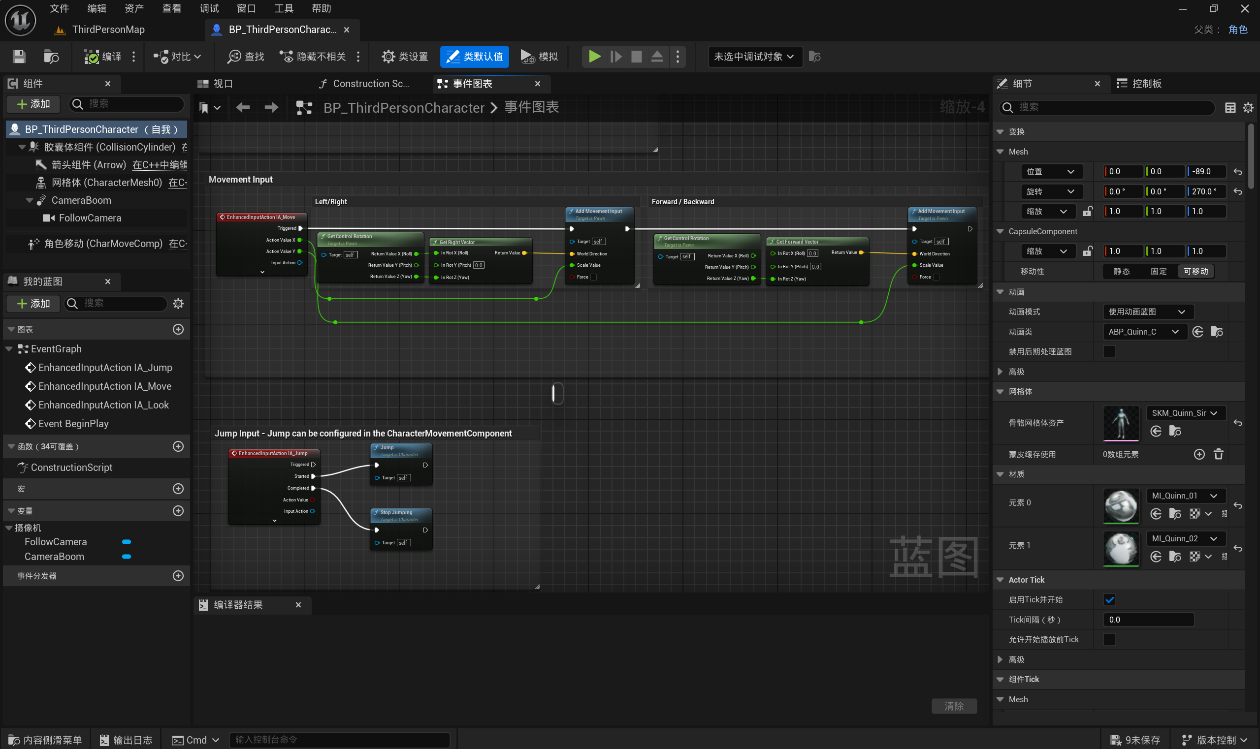Click the save blueprint floppy icon
The image size is (1260, 749).
coord(19,57)
